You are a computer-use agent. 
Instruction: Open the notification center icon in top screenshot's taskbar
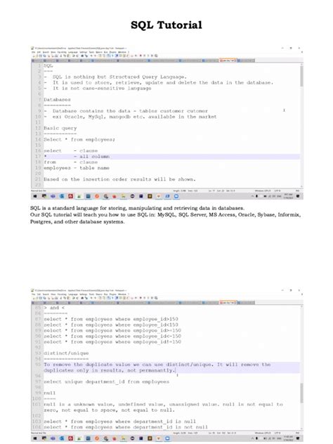click(298, 196)
